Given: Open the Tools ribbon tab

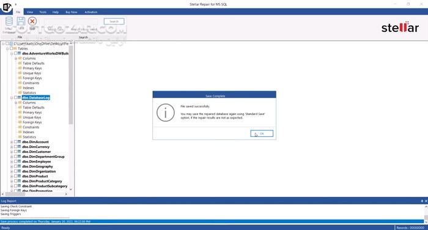Looking at the screenshot, I should click(x=43, y=12).
